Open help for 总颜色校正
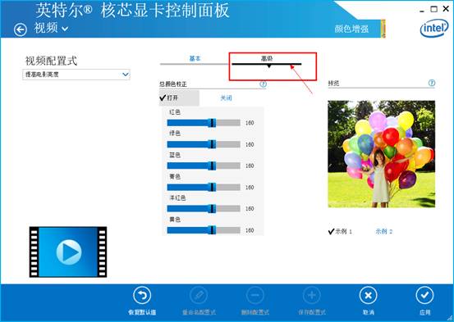This screenshot has width=454, height=322. pyautogui.click(x=263, y=84)
